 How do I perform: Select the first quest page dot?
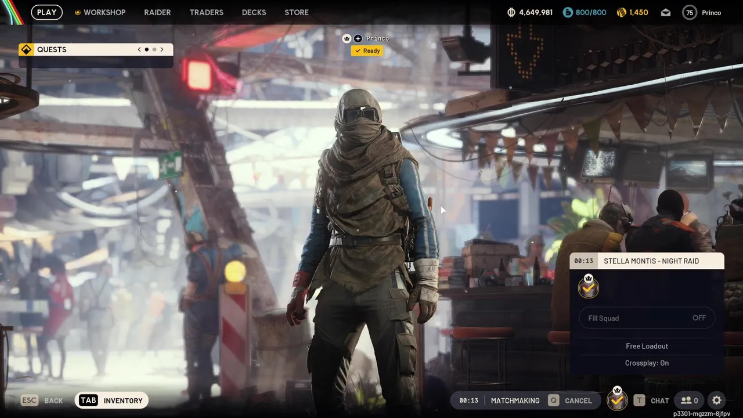146,49
